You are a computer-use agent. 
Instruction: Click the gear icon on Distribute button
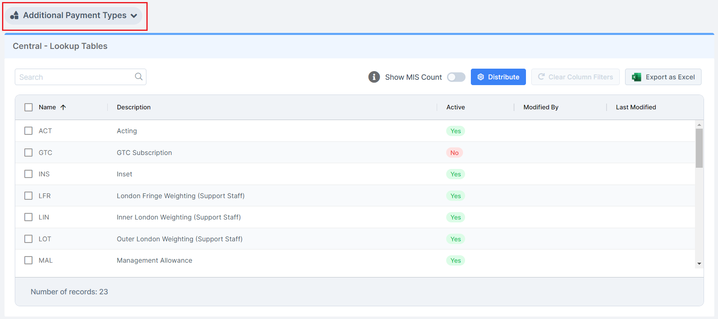pos(480,77)
